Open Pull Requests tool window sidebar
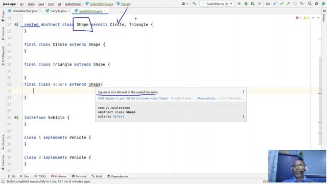The width and height of the screenshot is (327, 184). (x=3, y=56)
